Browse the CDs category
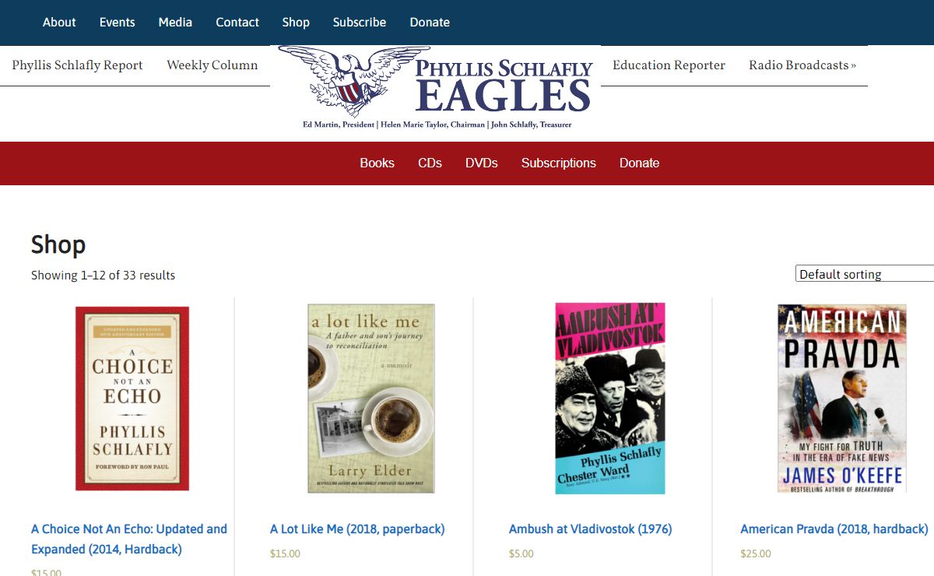 pyautogui.click(x=430, y=163)
